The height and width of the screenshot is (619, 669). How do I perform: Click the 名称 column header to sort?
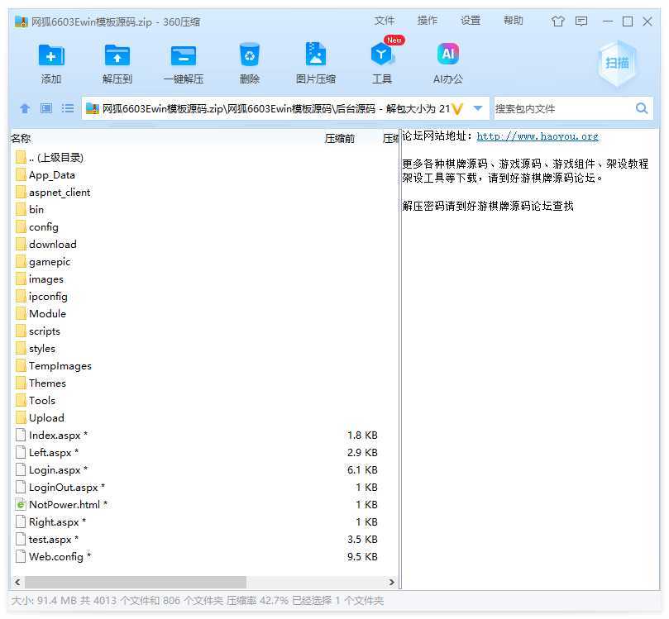(22, 139)
